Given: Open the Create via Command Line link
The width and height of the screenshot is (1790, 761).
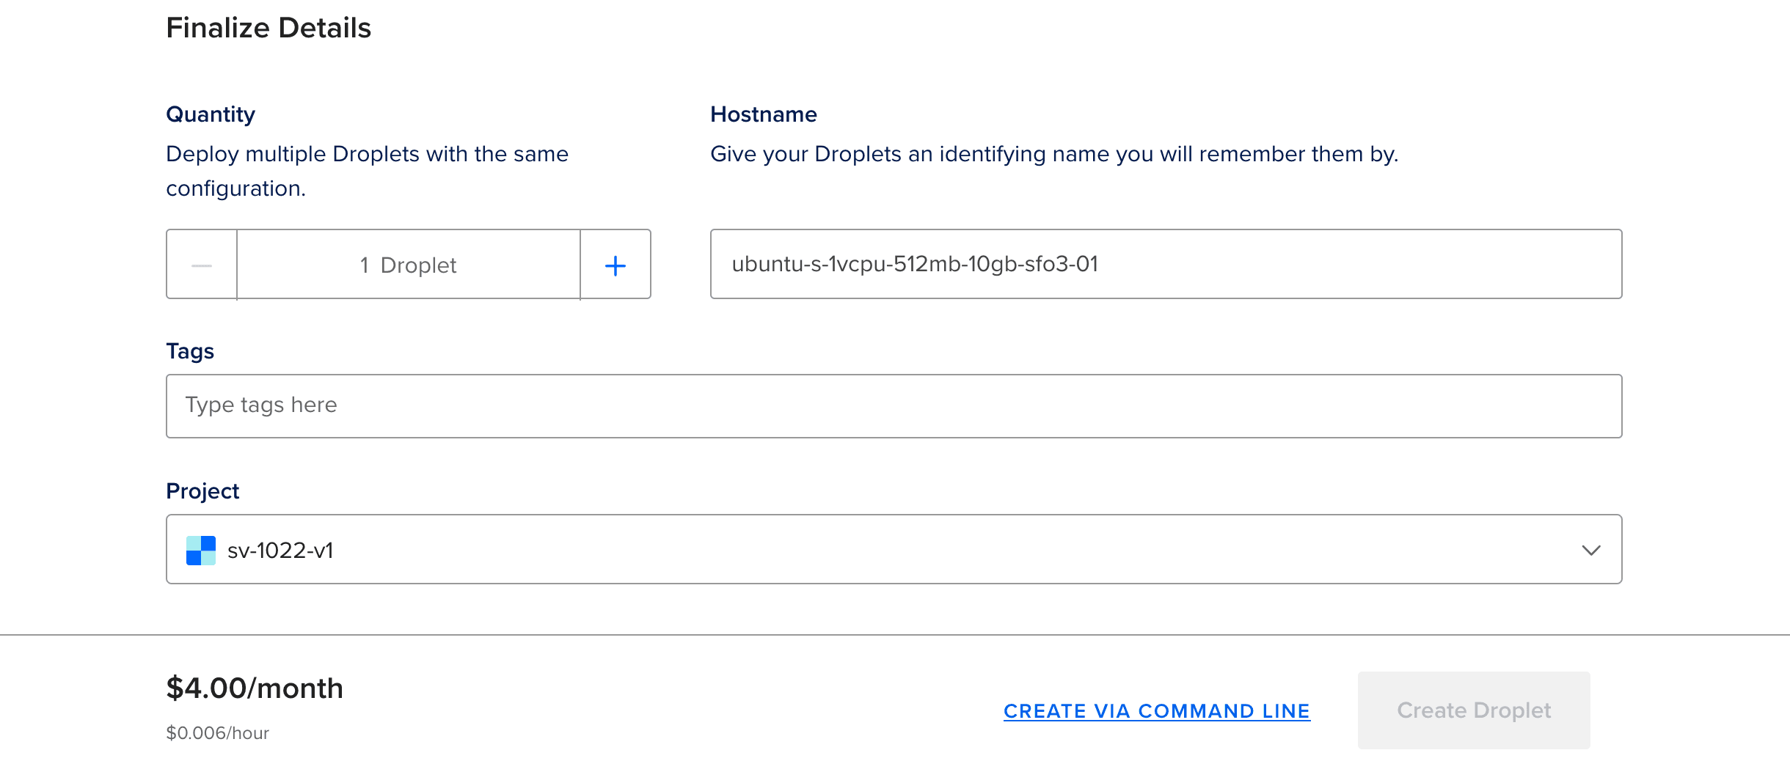Looking at the screenshot, I should [x=1157, y=711].
